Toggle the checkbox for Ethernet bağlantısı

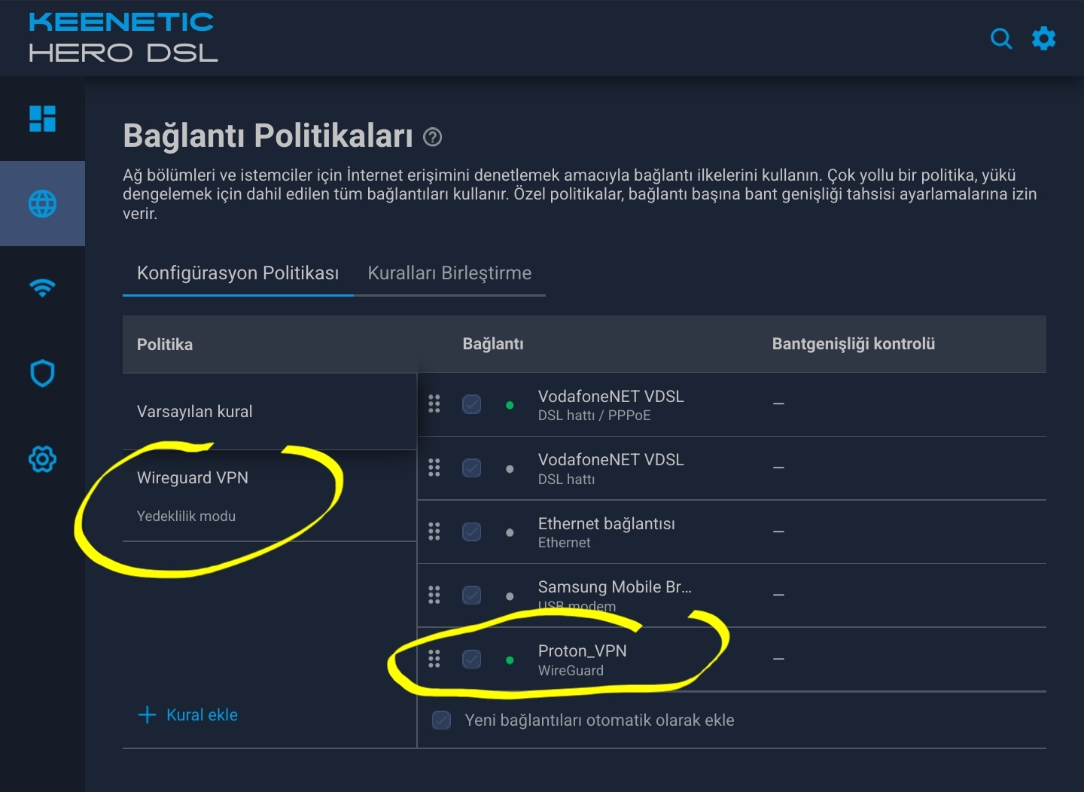[x=472, y=532]
